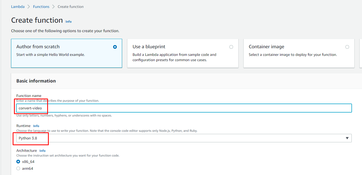
Task: Navigate to Functions in the breadcrumb
Action: point(41,7)
